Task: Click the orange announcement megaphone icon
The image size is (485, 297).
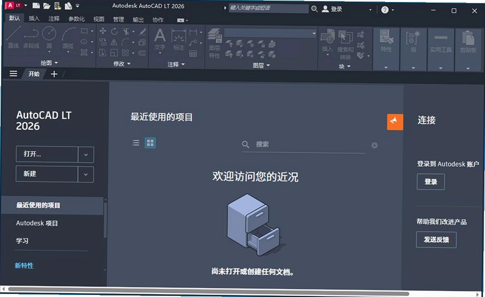Action: click(x=395, y=122)
